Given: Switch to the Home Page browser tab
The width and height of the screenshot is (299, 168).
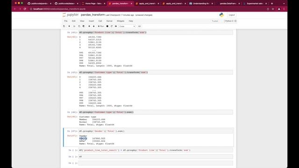Looking at the screenshot, I should click(93, 3).
